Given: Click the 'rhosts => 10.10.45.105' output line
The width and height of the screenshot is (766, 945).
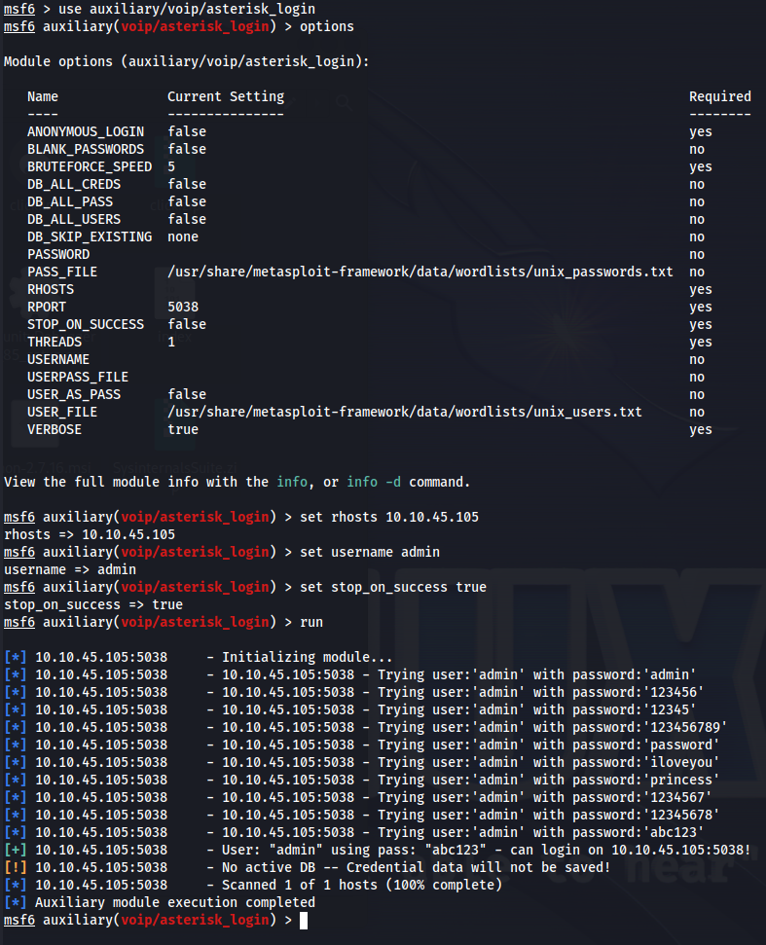Looking at the screenshot, I should point(90,534).
